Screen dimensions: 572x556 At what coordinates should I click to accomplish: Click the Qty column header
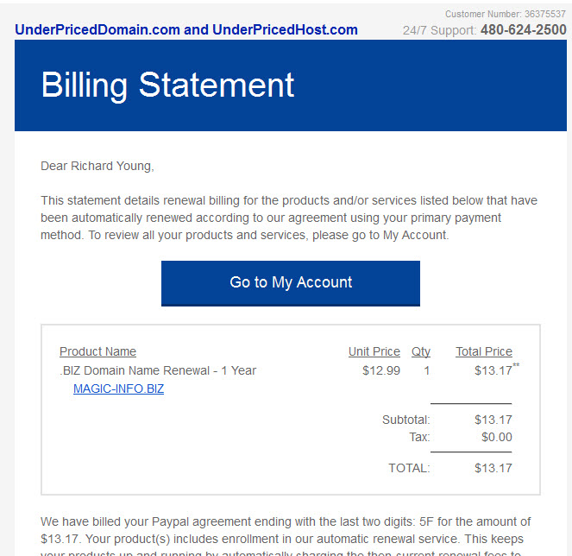421,351
